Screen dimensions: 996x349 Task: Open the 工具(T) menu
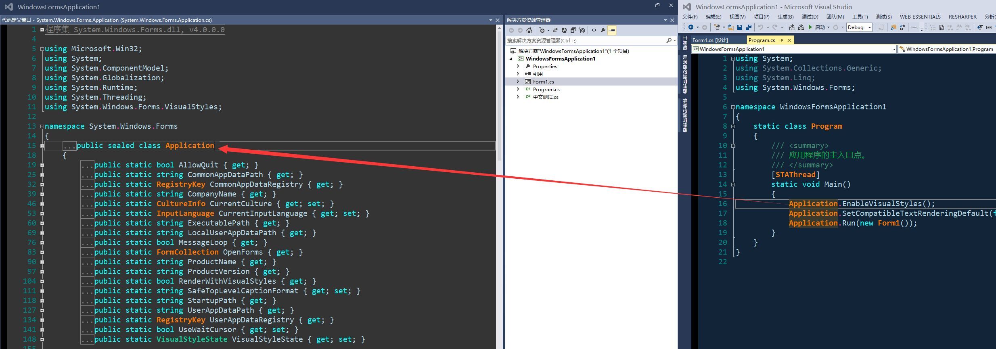tap(860, 17)
